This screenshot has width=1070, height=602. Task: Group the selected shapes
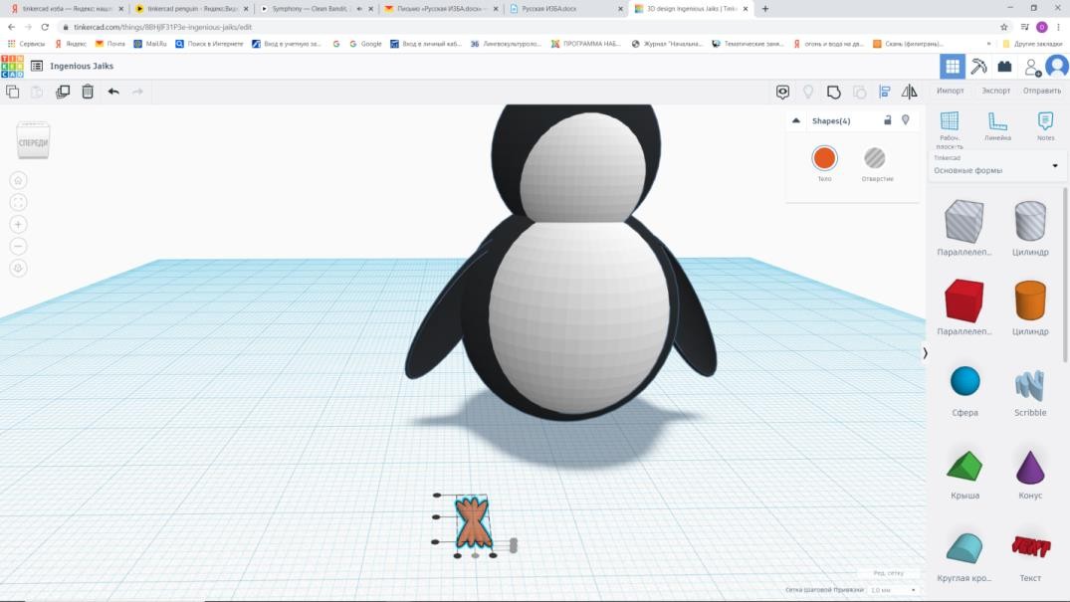point(833,92)
